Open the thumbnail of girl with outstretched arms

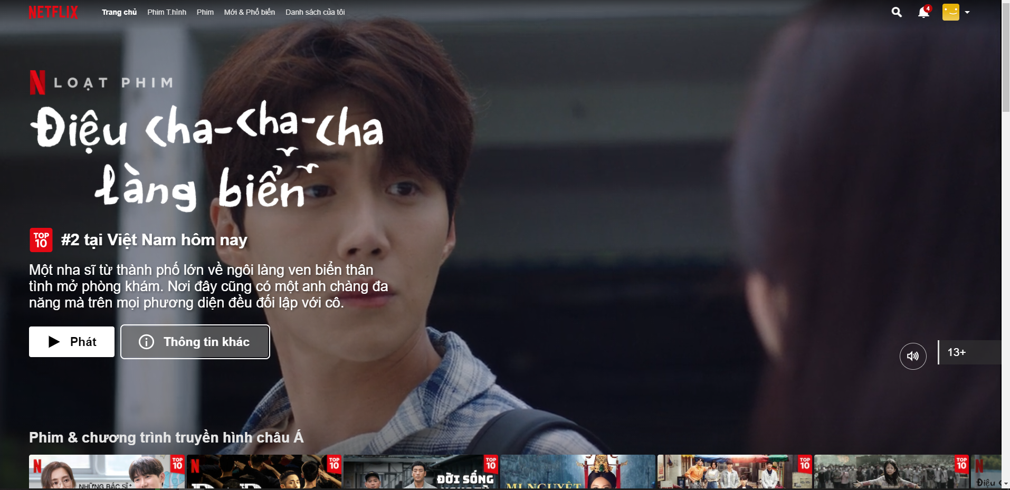click(x=892, y=472)
